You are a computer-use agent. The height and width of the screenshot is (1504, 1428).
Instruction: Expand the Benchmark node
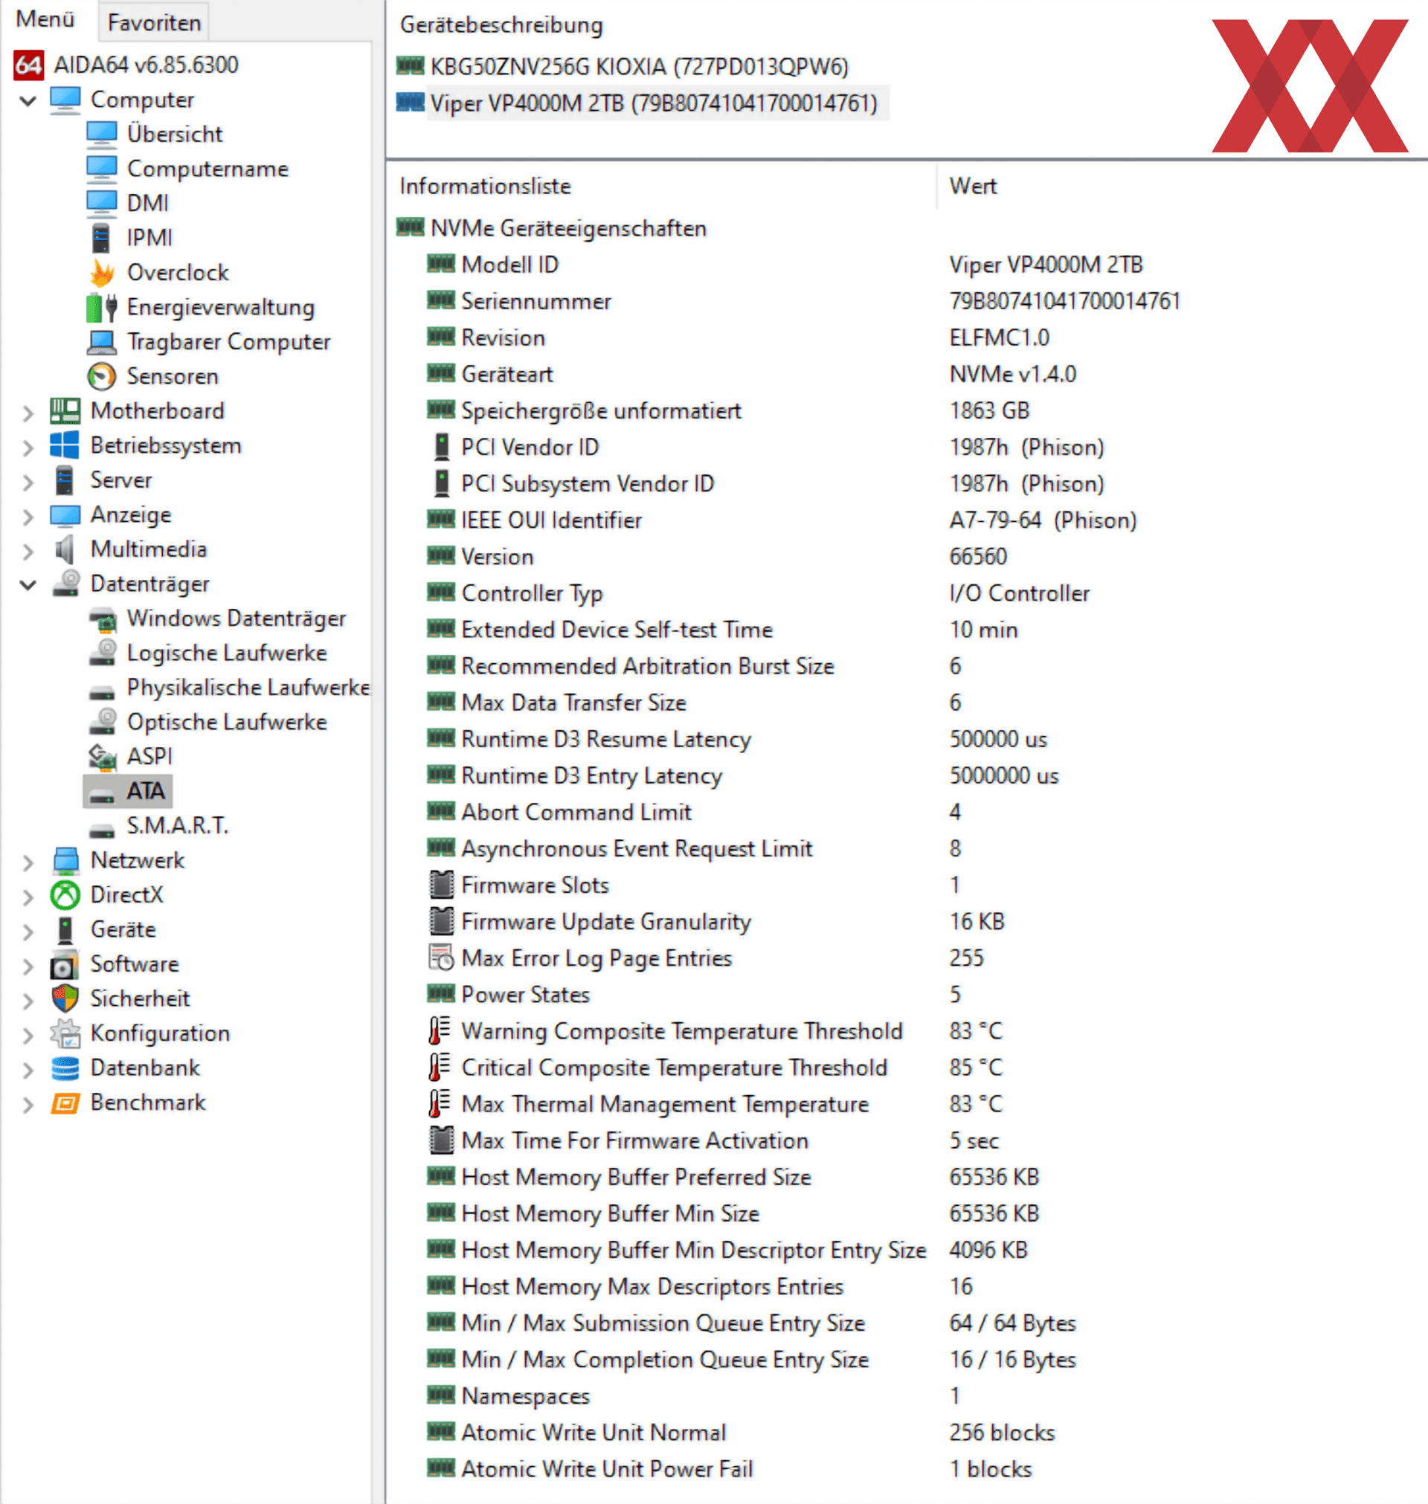(x=28, y=1104)
